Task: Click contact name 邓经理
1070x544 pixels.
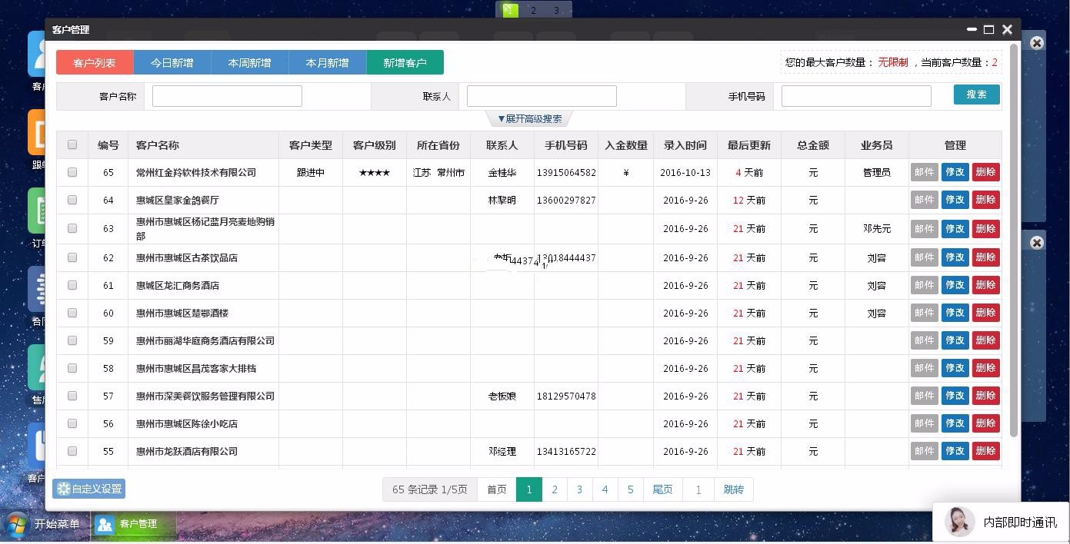Action: tap(502, 452)
